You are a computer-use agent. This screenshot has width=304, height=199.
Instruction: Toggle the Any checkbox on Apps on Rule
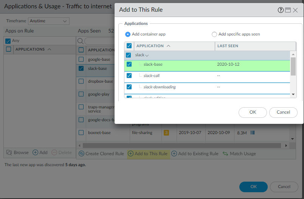[x=8, y=41]
